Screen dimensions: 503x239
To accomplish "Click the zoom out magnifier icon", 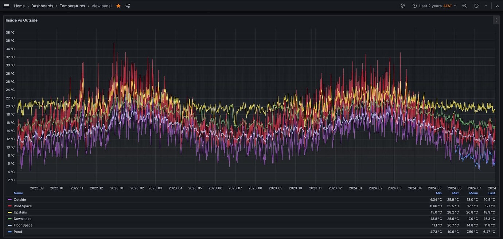I will (464, 5).
